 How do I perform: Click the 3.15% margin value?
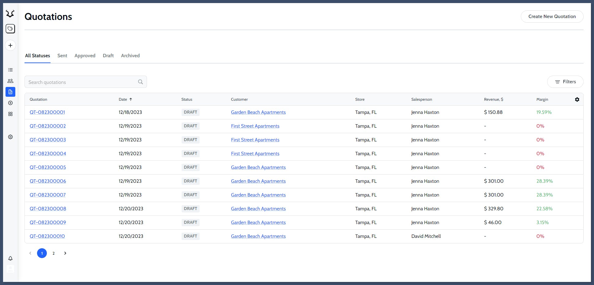tap(543, 223)
